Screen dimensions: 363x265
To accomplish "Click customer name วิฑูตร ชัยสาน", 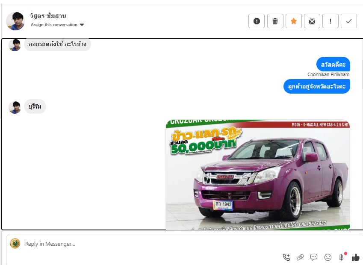I will [48, 16].
